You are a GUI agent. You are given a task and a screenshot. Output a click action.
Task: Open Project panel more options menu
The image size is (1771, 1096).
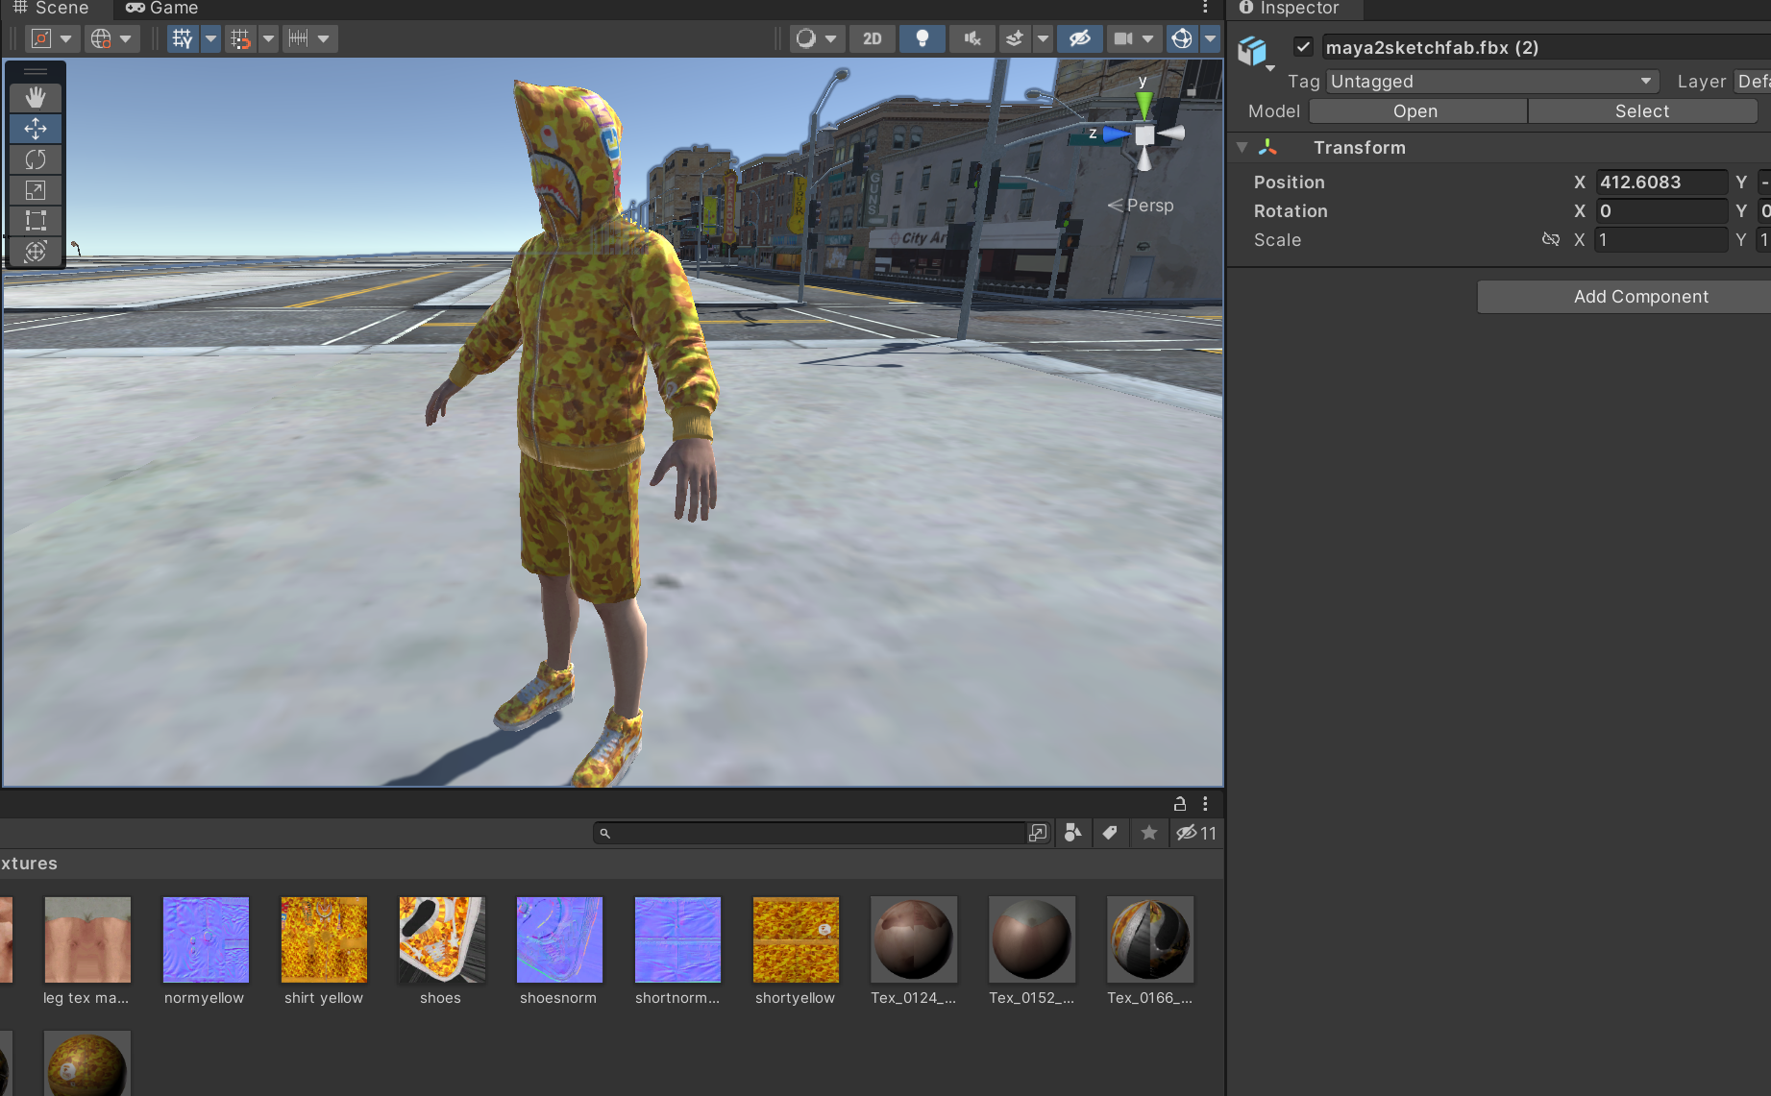pyautogui.click(x=1205, y=803)
